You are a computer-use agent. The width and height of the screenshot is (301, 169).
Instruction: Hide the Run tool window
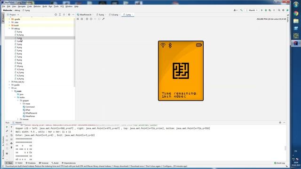(284, 123)
